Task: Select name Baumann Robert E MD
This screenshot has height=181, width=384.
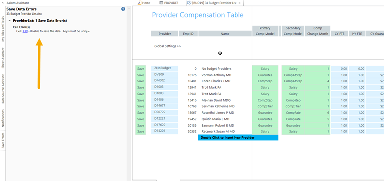Action: point(217,125)
